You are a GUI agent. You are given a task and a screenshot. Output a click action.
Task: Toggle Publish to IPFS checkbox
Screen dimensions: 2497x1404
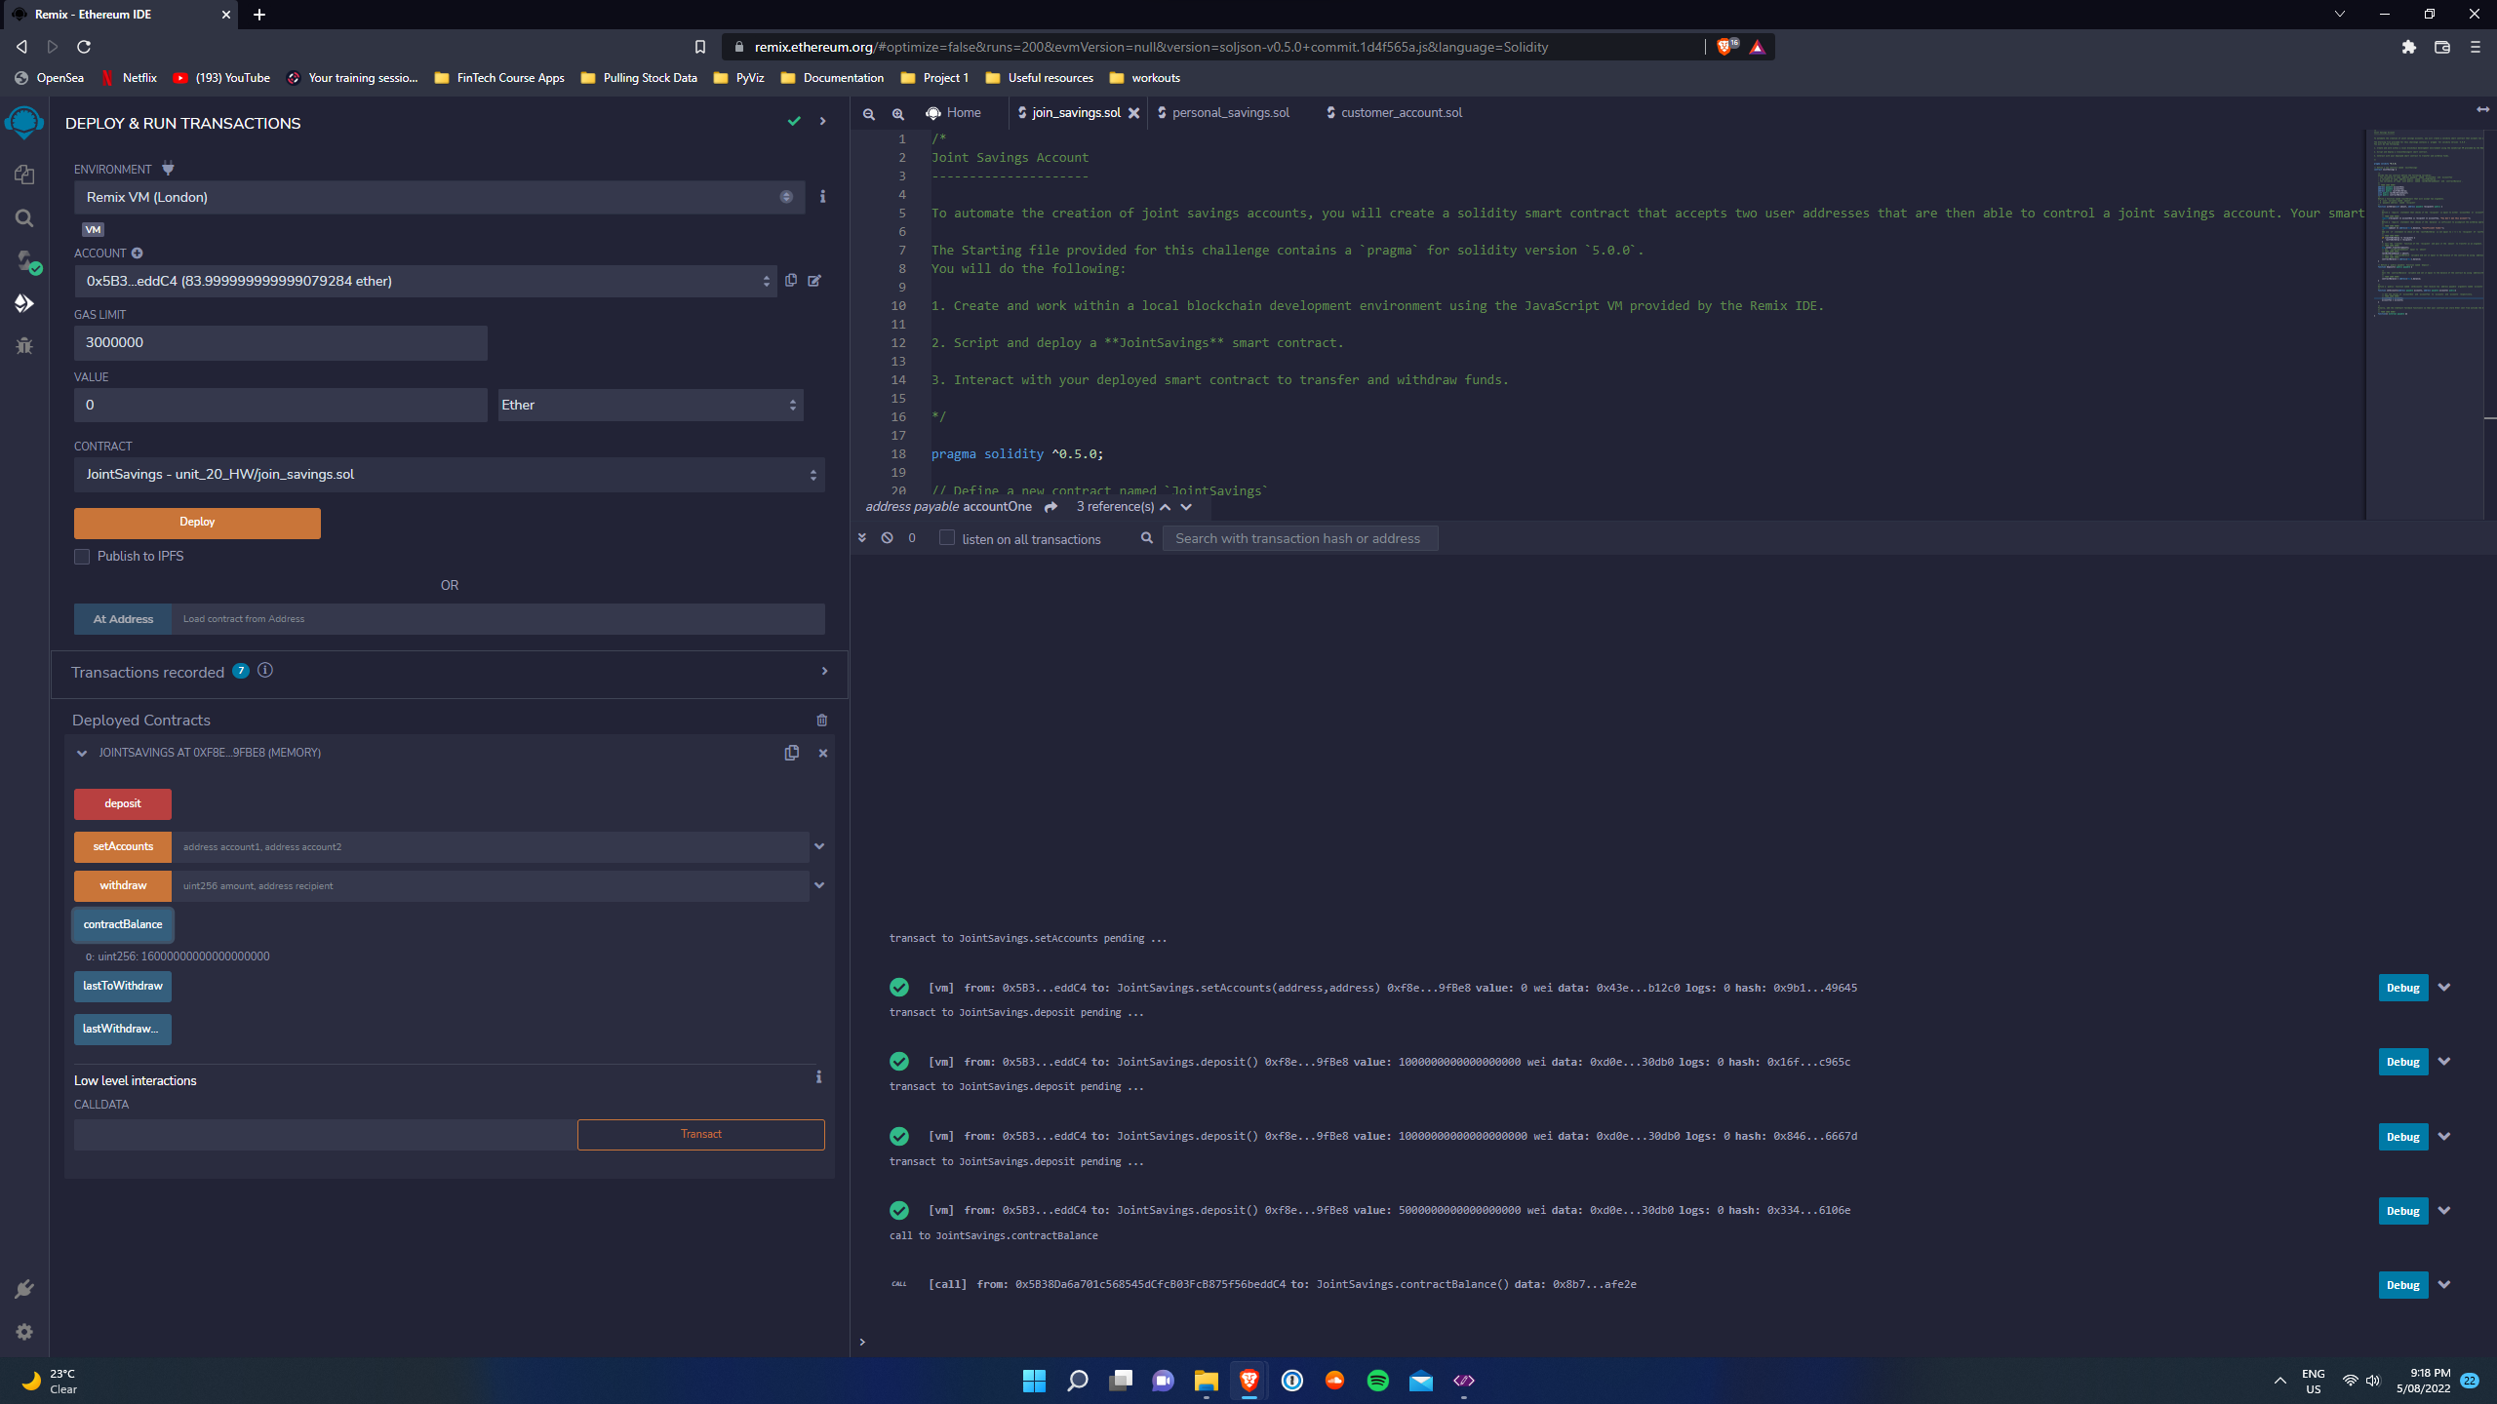click(82, 557)
